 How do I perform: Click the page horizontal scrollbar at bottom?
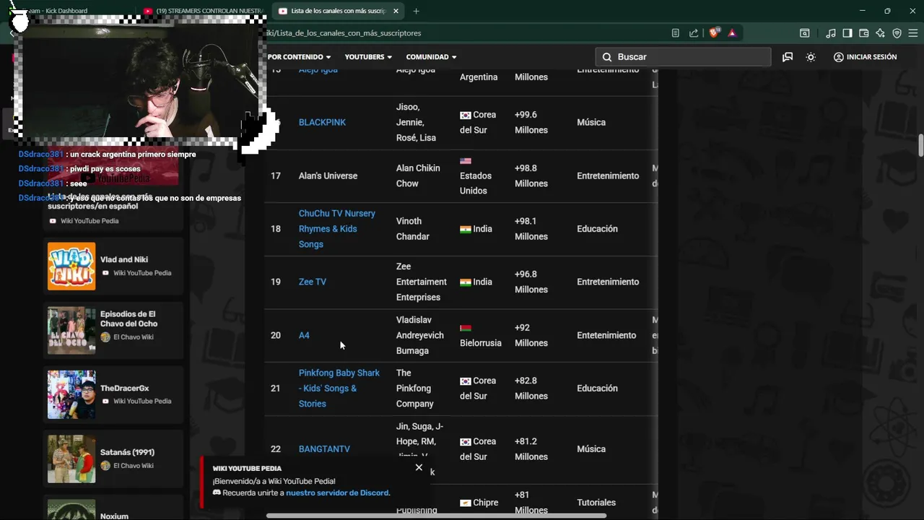click(436, 516)
